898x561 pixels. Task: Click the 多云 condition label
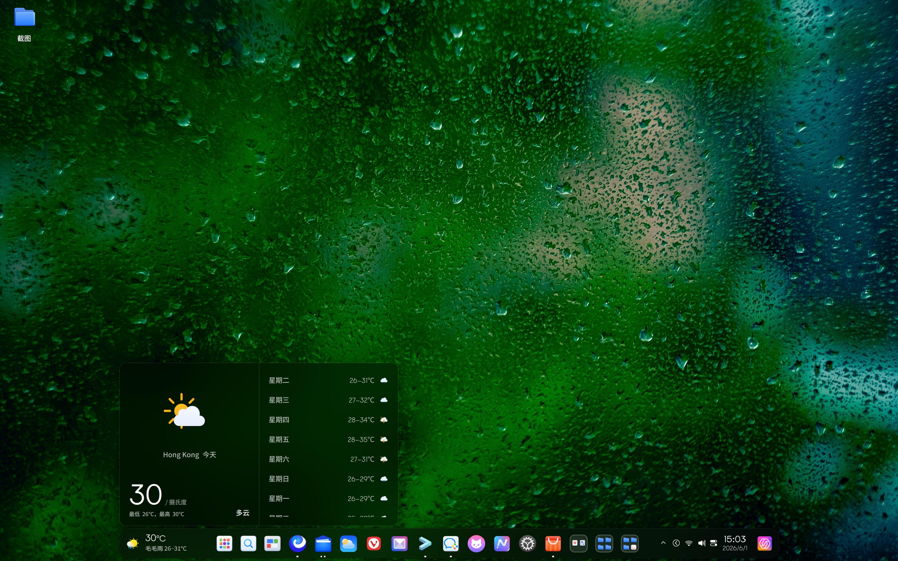[243, 513]
